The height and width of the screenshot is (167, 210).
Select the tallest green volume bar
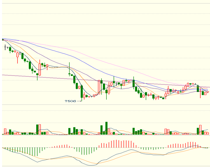(x=106, y=128)
